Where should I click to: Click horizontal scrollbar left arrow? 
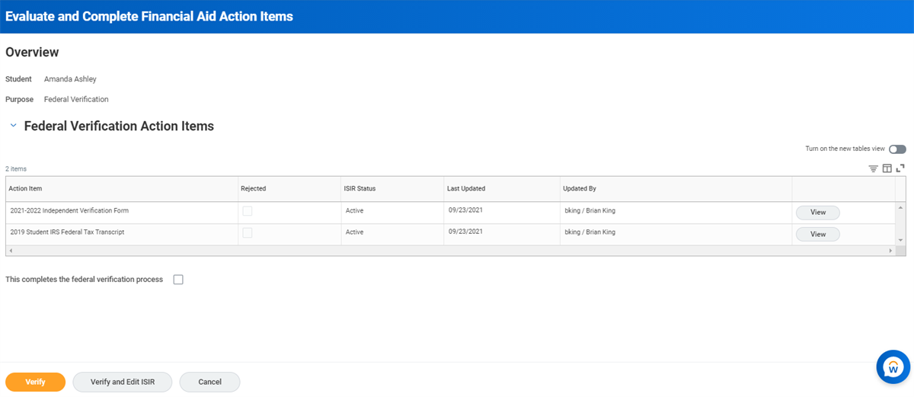[10, 251]
